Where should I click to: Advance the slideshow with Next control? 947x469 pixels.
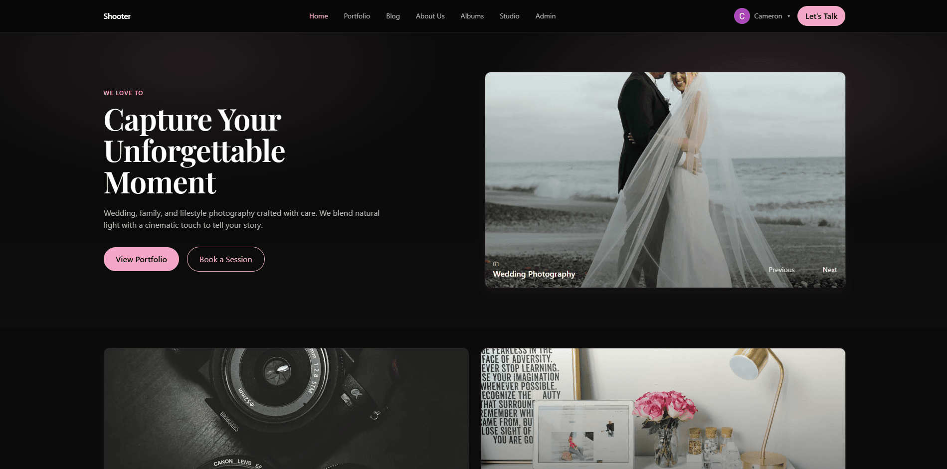point(829,270)
